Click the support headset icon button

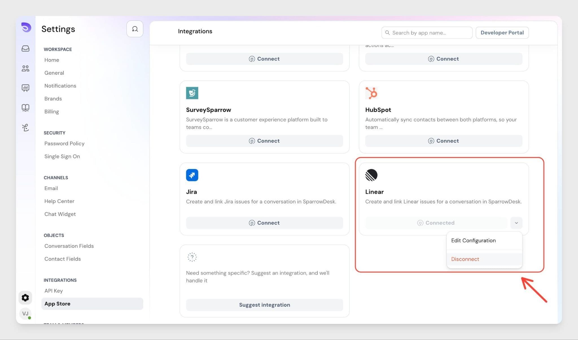coord(135,29)
